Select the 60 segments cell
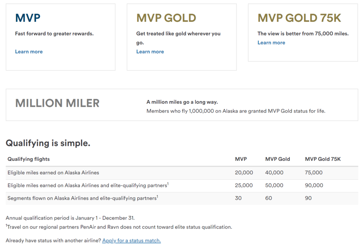Viewport: 364px width, 246px height. (x=269, y=198)
